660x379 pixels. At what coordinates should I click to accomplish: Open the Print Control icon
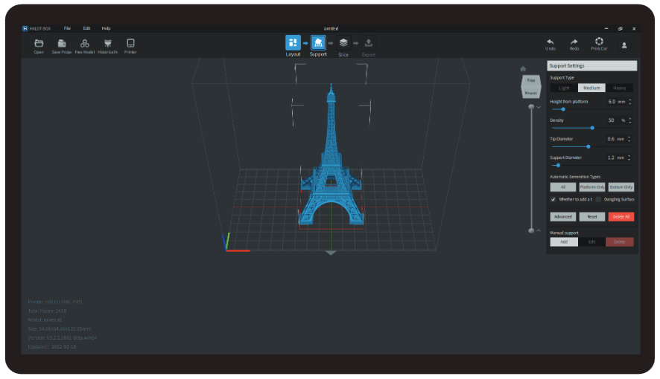(599, 41)
